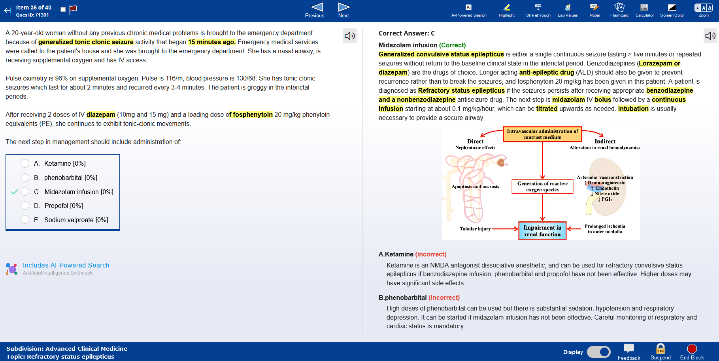The width and height of the screenshot is (719, 361).
Task: Create a Flashcard
Action: point(619,11)
